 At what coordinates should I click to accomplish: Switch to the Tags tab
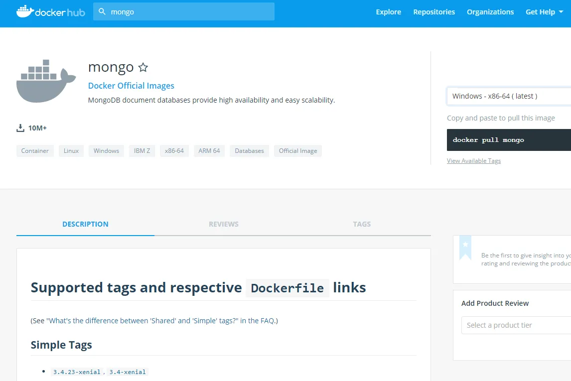pos(362,224)
